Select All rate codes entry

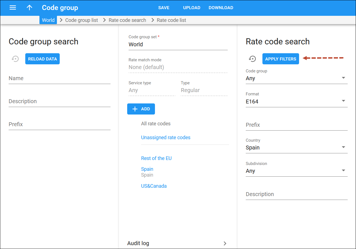(x=156, y=124)
